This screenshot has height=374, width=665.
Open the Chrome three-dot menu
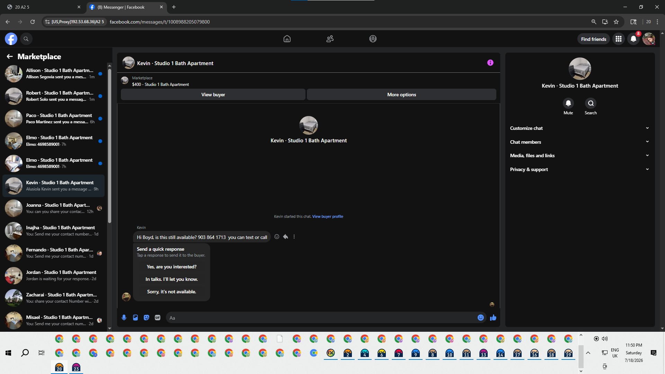coord(657,22)
